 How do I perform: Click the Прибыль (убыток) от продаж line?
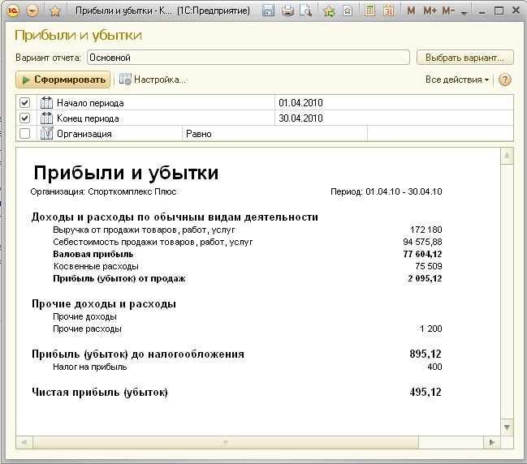[x=119, y=278]
